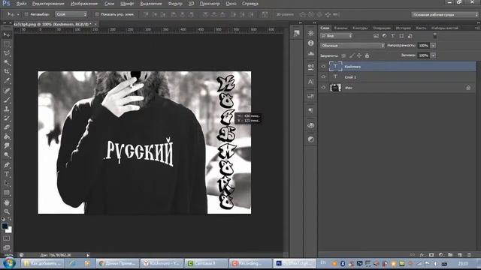Select the History Brush tool
Screen dimensions: 481x270
(x=7, y=118)
